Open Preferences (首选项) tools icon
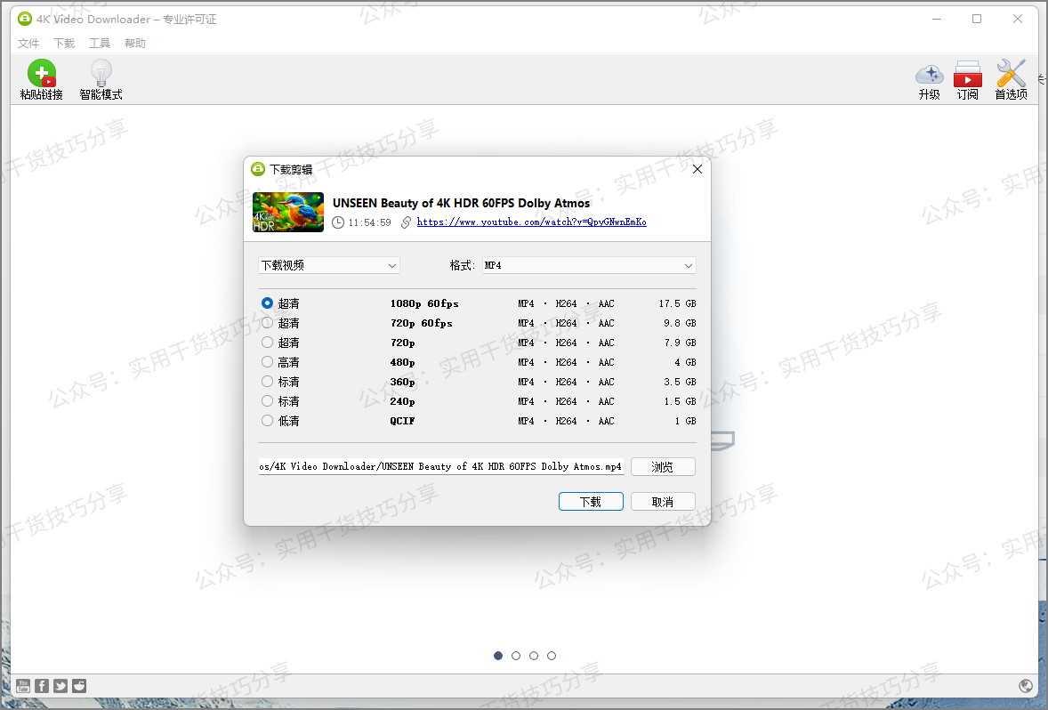The width and height of the screenshot is (1048, 710). 1011,74
